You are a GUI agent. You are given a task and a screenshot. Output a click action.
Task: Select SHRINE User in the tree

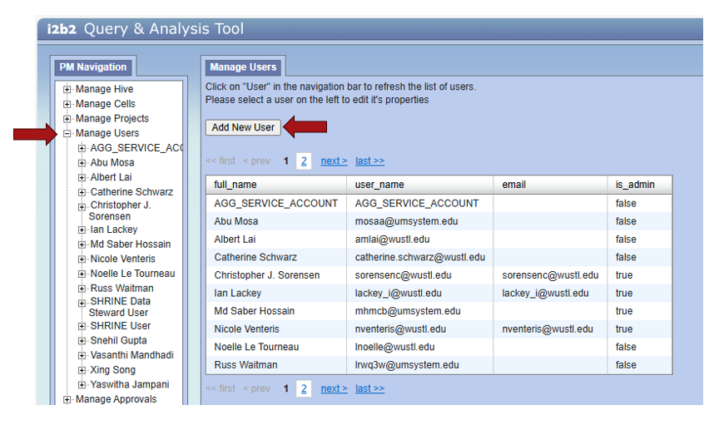[x=121, y=326]
